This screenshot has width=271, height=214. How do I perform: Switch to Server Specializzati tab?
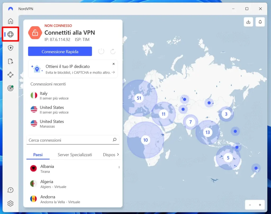(75, 155)
